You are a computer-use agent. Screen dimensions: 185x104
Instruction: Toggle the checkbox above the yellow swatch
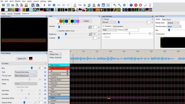69,19
